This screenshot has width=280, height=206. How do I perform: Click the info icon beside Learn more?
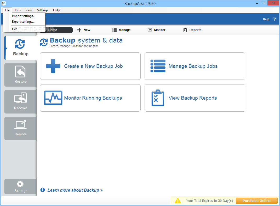coord(43,190)
